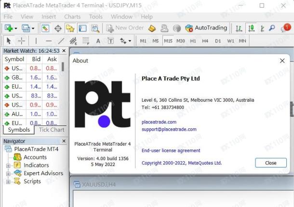This screenshot has height=207, width=294.
Task: Click the Close button in About dialog
Action: tap(271, 163)
